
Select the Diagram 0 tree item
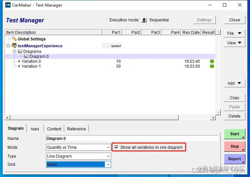(39, 56)
